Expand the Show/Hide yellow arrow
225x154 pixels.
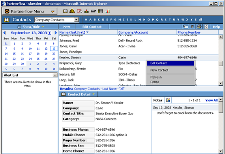pos(43,27)
